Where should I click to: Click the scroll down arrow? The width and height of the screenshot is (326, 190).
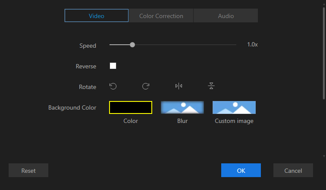324,156
